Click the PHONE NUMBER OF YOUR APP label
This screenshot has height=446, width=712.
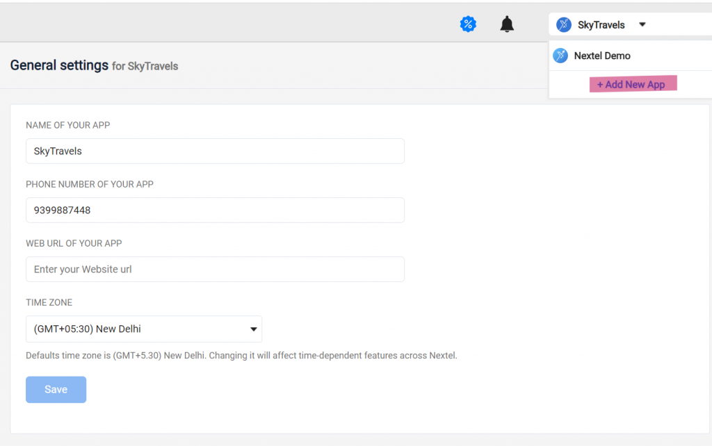click(x=90, y=184)
